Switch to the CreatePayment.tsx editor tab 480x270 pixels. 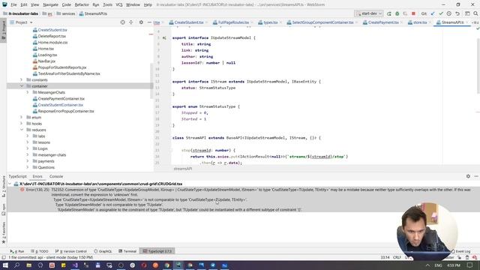point(383,22)
